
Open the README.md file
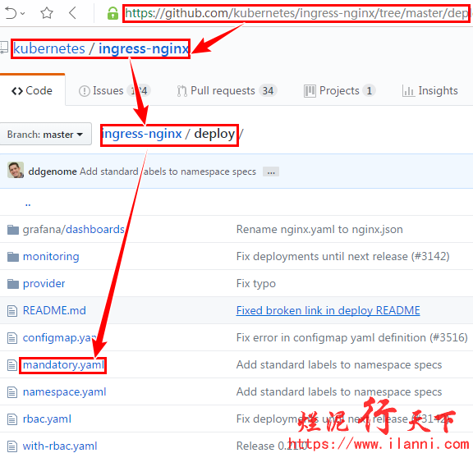[x=54, y=311]
